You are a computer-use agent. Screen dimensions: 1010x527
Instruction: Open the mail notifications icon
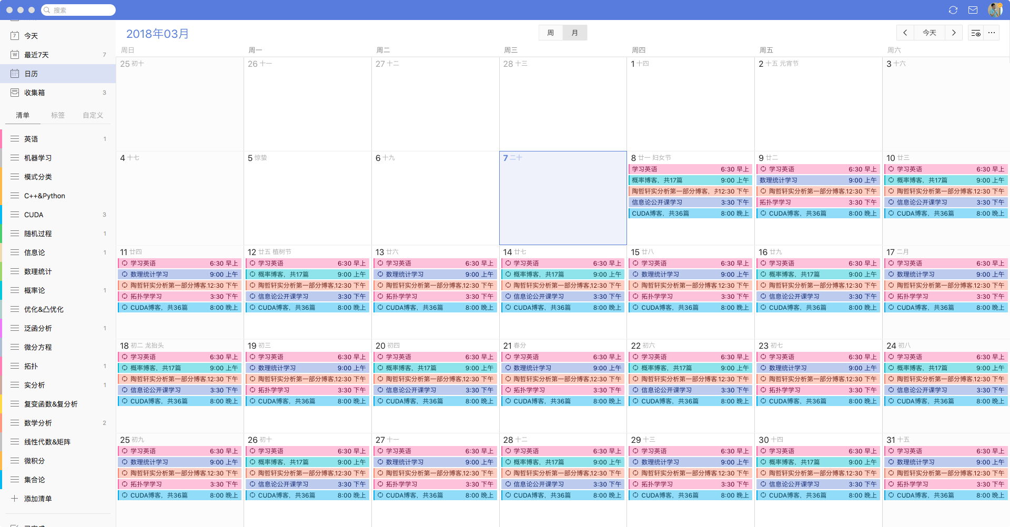coord(973,10)
